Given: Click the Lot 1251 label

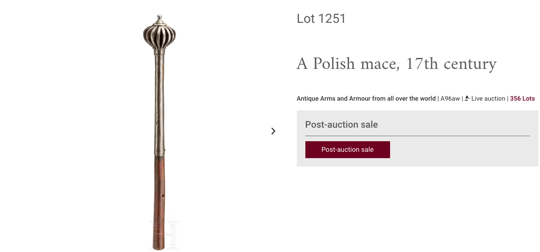Looking at the screenshot, I should [x=321, y=19].
